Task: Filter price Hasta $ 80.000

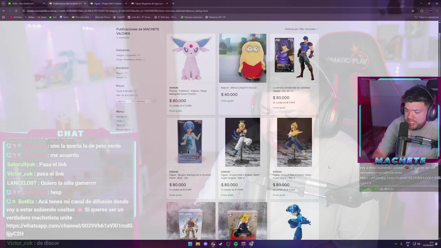Action: (124, 91)
